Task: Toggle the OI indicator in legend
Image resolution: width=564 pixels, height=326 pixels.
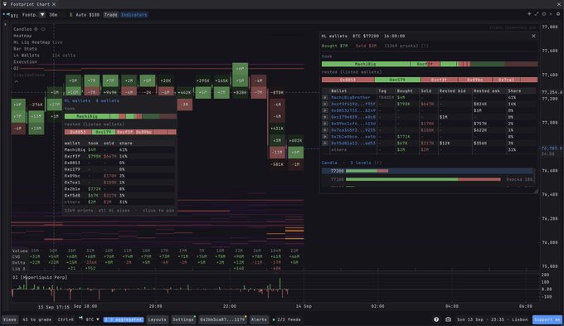Action: tap(16, 68)
